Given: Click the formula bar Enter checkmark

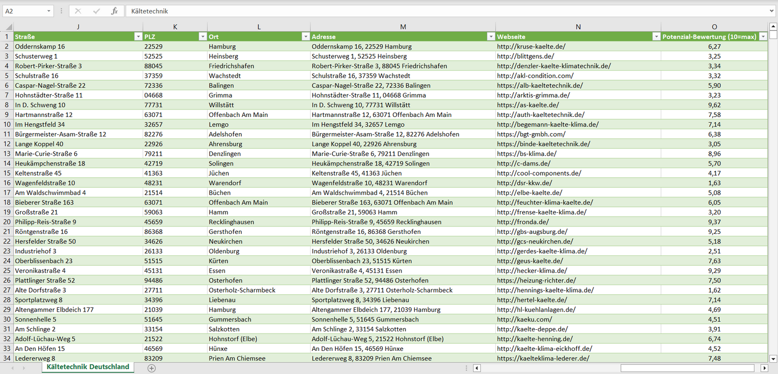Looking at the screenshot, I should [96, 11].
